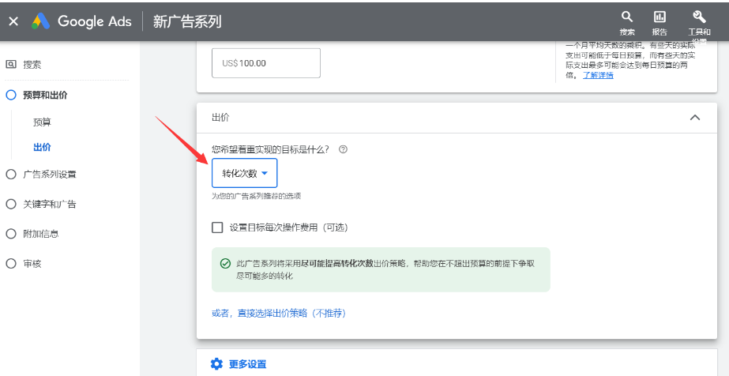The height and width of the screenshot is (376, 729).
Task: Click the help question mark beside goal
Action: (x=343, y=149)
